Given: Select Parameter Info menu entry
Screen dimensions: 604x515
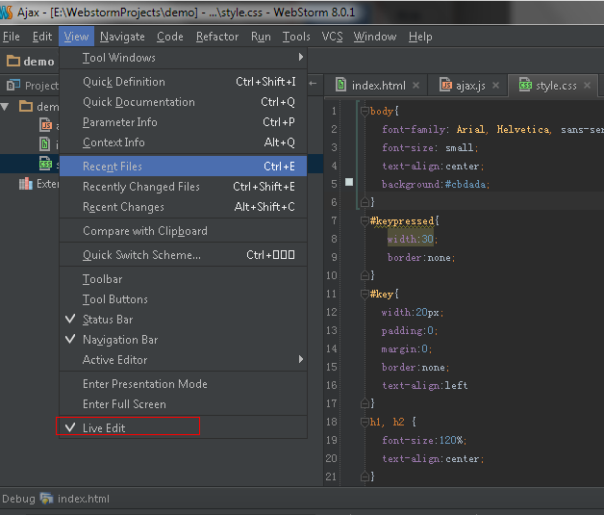Looking at the screenshot, I should click(x=184, y=122).
